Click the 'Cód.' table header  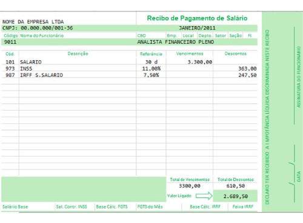pyautogui.click(x=10, y=54)
